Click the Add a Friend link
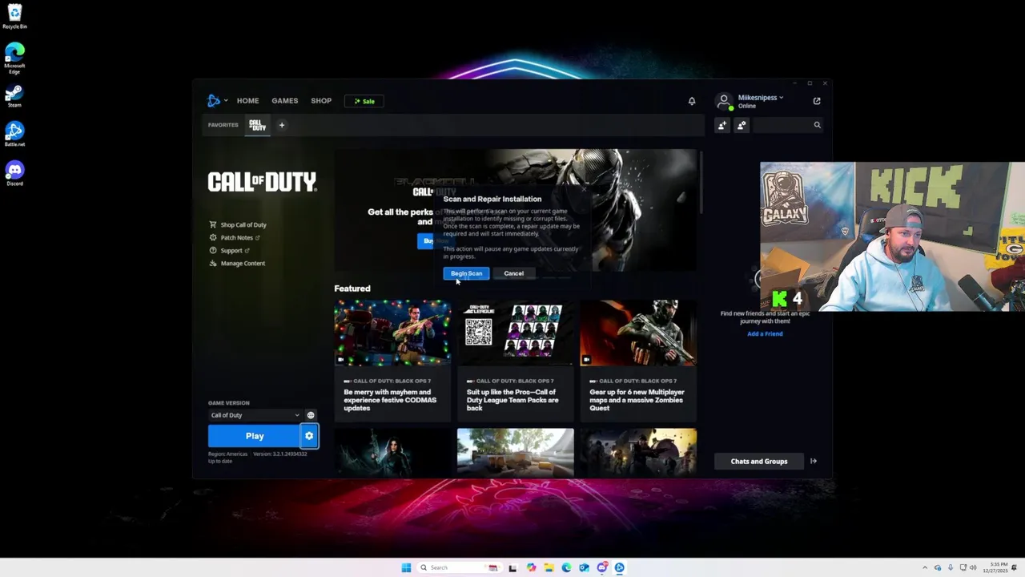The image size is (1025, 577). point(765,333)
